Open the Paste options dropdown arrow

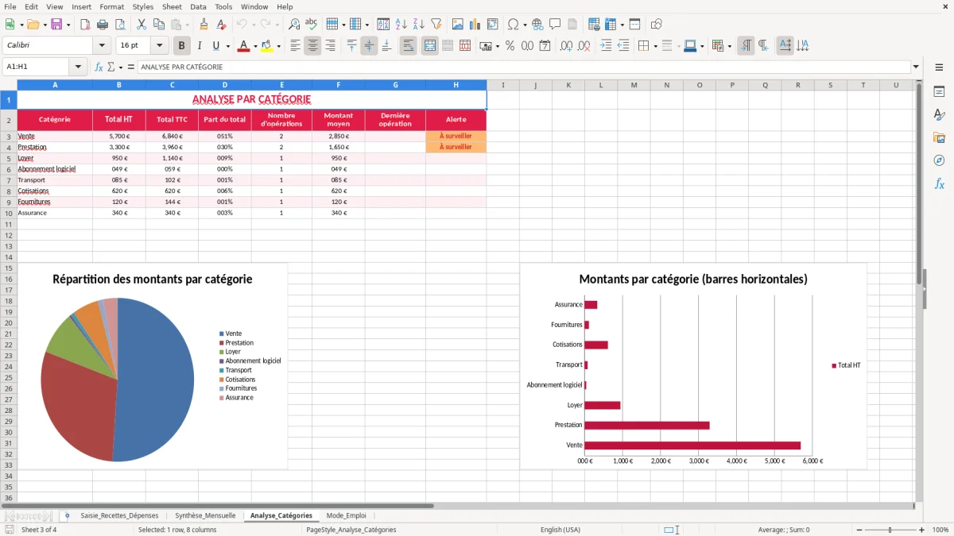[x=188, y=25]
